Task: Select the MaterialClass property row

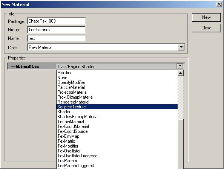Action: (x=96, y=66)
